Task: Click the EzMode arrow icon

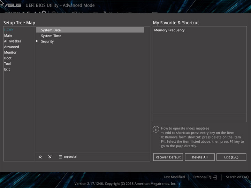Action: [x=215, y=177]
